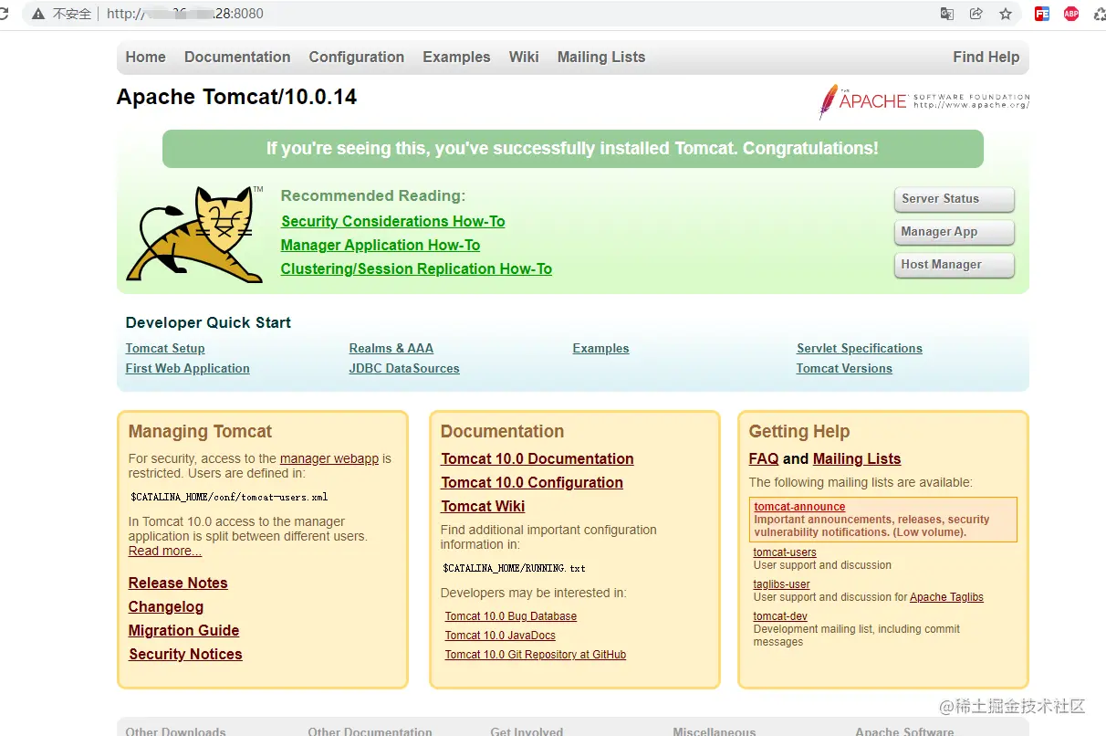The width and height of the screenshot is (1106, 736).
Task: Click the translate page icon in address bar
Action: (947, 14)
